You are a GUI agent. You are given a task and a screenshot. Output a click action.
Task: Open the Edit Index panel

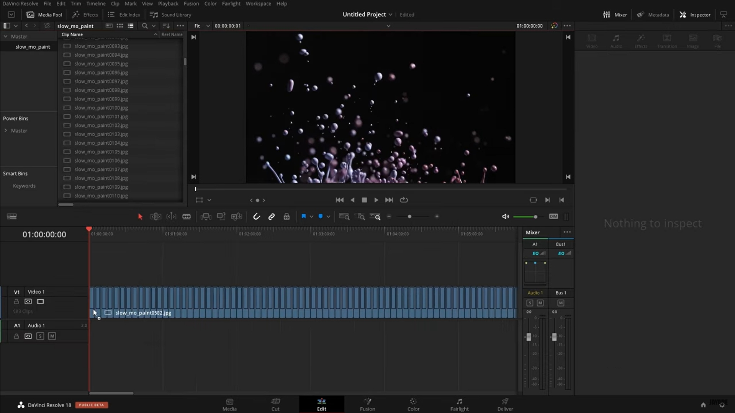click(x=124, y=15)
